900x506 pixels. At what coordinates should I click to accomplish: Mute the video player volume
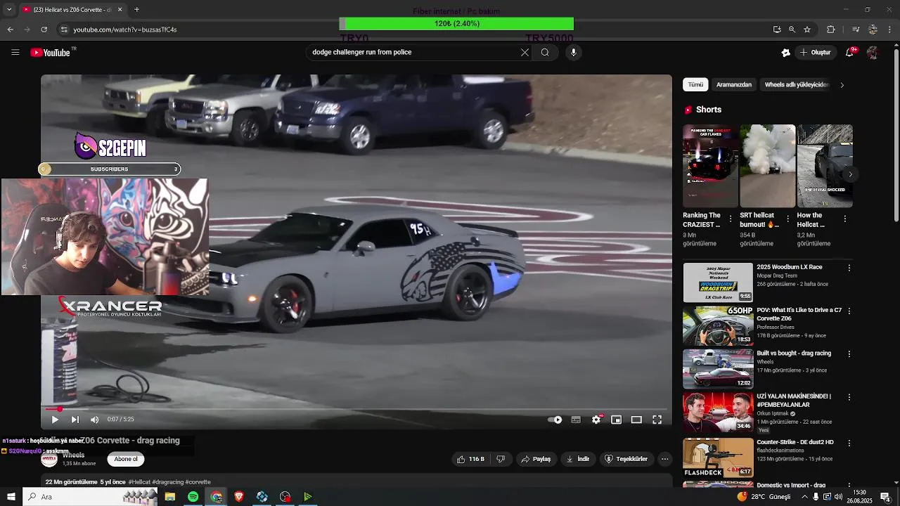point(94,420)
